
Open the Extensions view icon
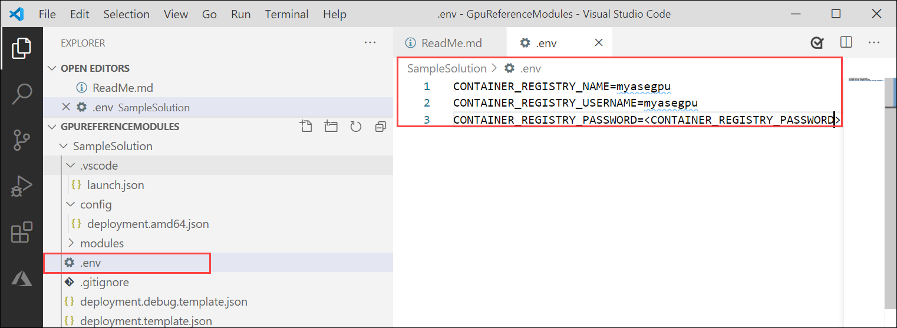[x=22, y=232]
